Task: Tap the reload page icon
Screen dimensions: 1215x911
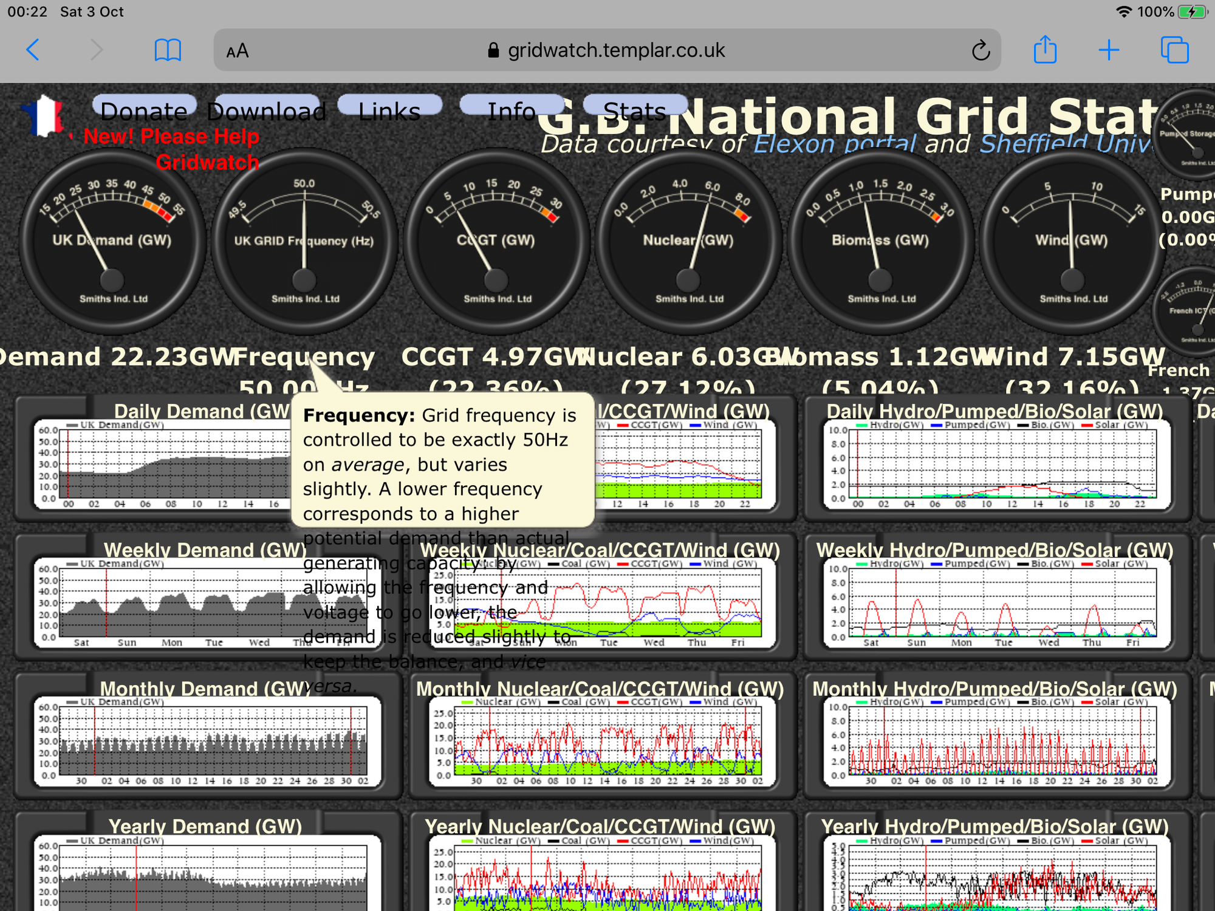Action: click(x=980, y=50)
